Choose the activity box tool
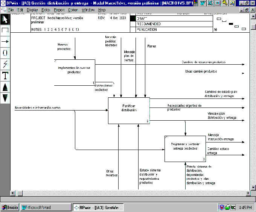Viewport: 256px width, 212px height. point(5,30)
